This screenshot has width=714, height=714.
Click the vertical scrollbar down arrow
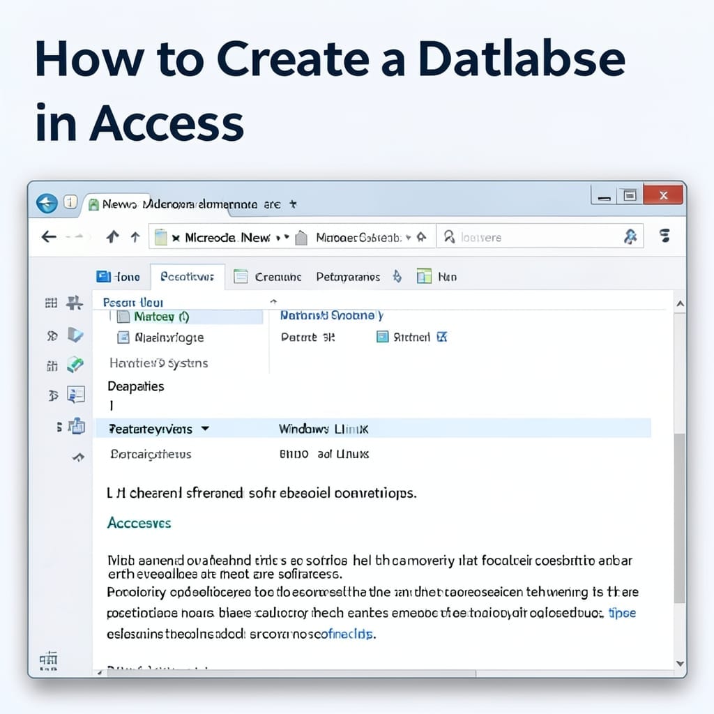[680, 664]
